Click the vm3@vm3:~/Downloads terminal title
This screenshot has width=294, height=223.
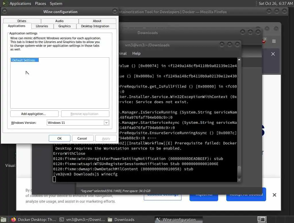[x=147, y=45]
